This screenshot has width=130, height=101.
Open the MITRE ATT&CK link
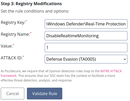(x=111, y=71)
